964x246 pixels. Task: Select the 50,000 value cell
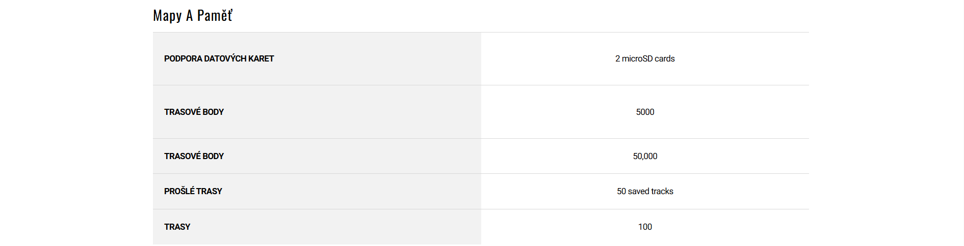(x=645, y=157)
